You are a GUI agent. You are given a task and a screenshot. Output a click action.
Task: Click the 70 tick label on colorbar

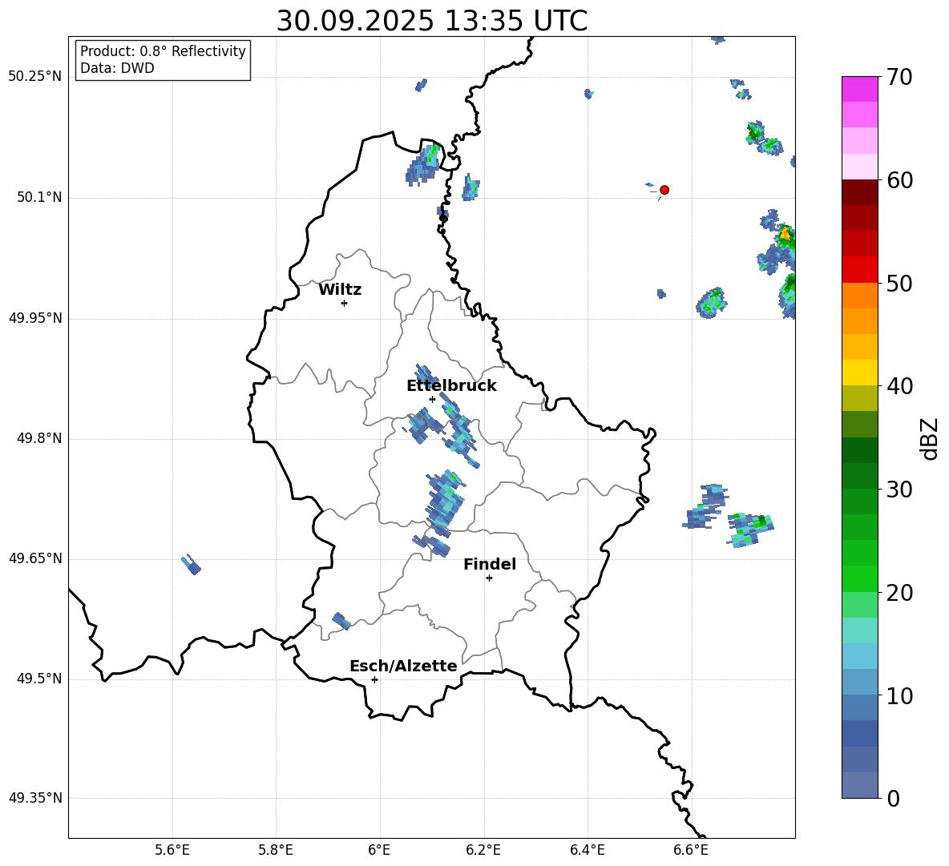[899, 78]
